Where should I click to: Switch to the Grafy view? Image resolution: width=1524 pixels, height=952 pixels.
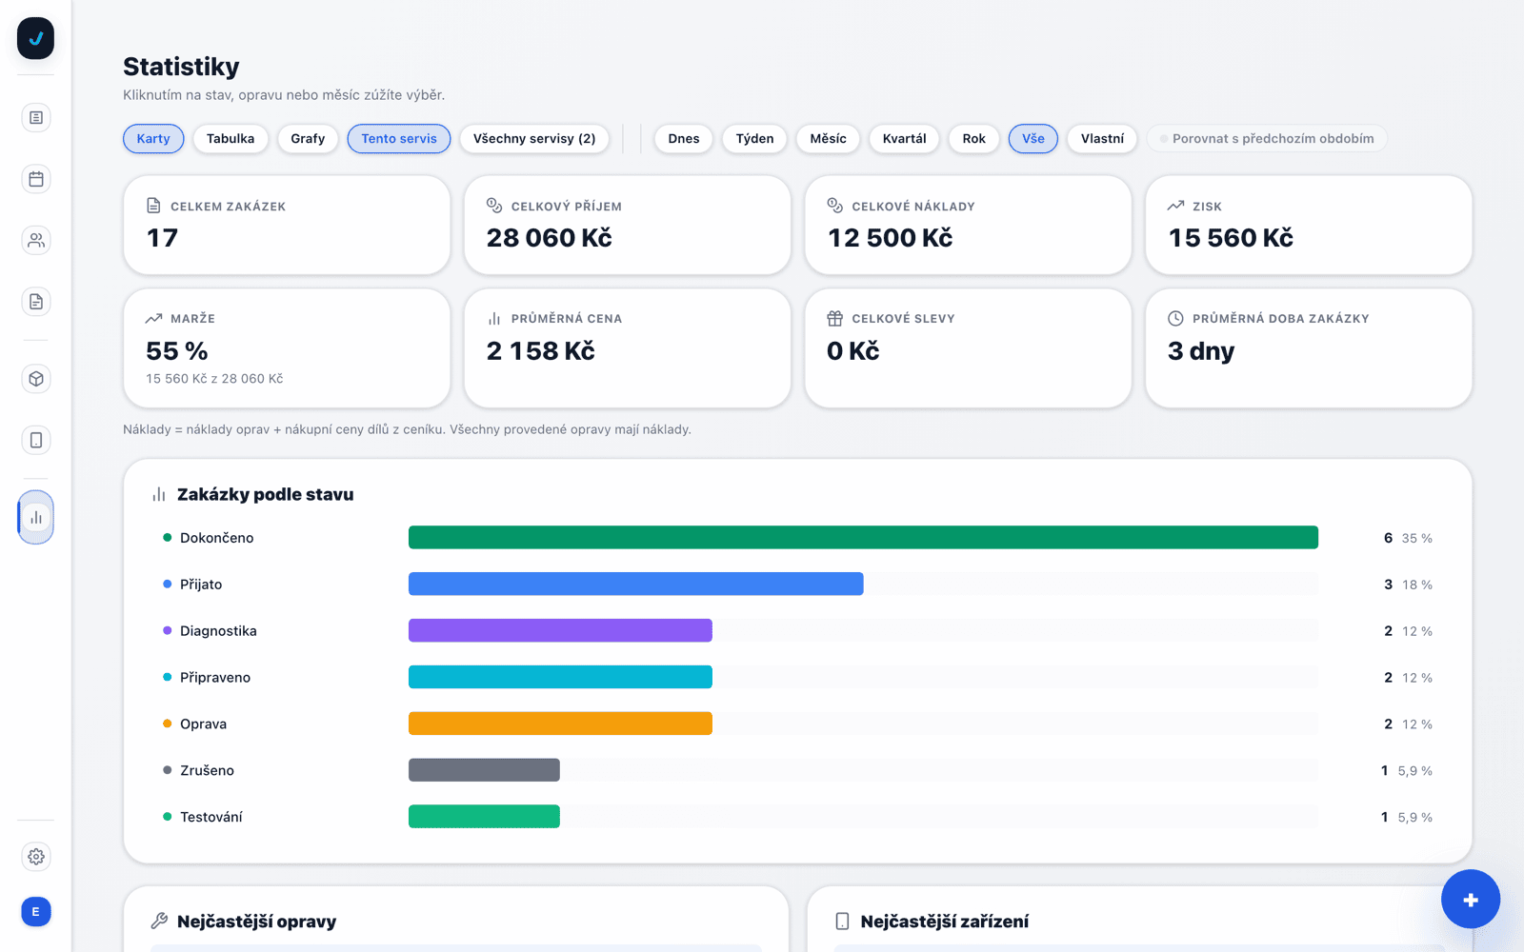click(308, 139)
